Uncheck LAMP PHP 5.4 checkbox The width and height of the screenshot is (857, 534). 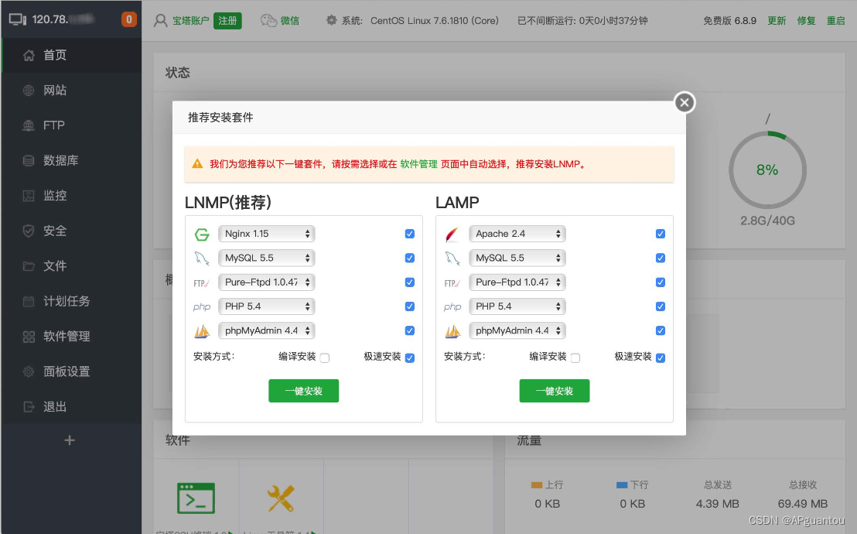[x=661, y=306]
